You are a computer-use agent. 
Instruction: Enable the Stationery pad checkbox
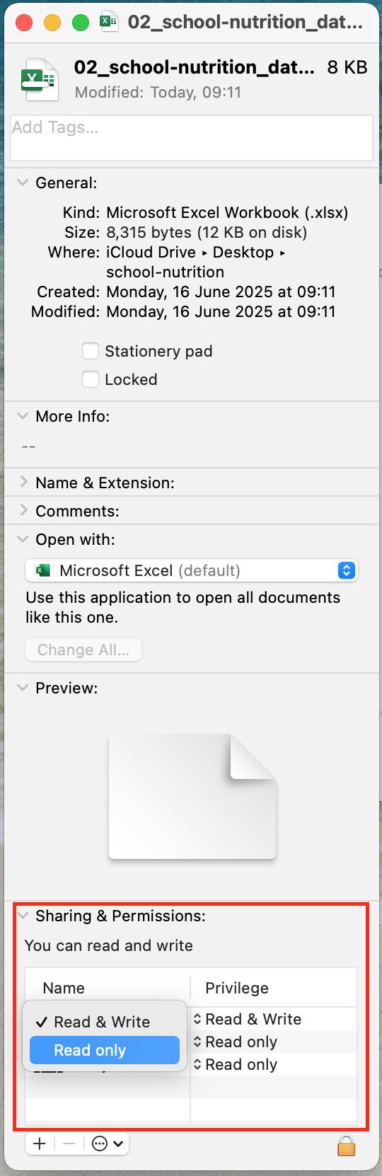[x=91, y=351]
